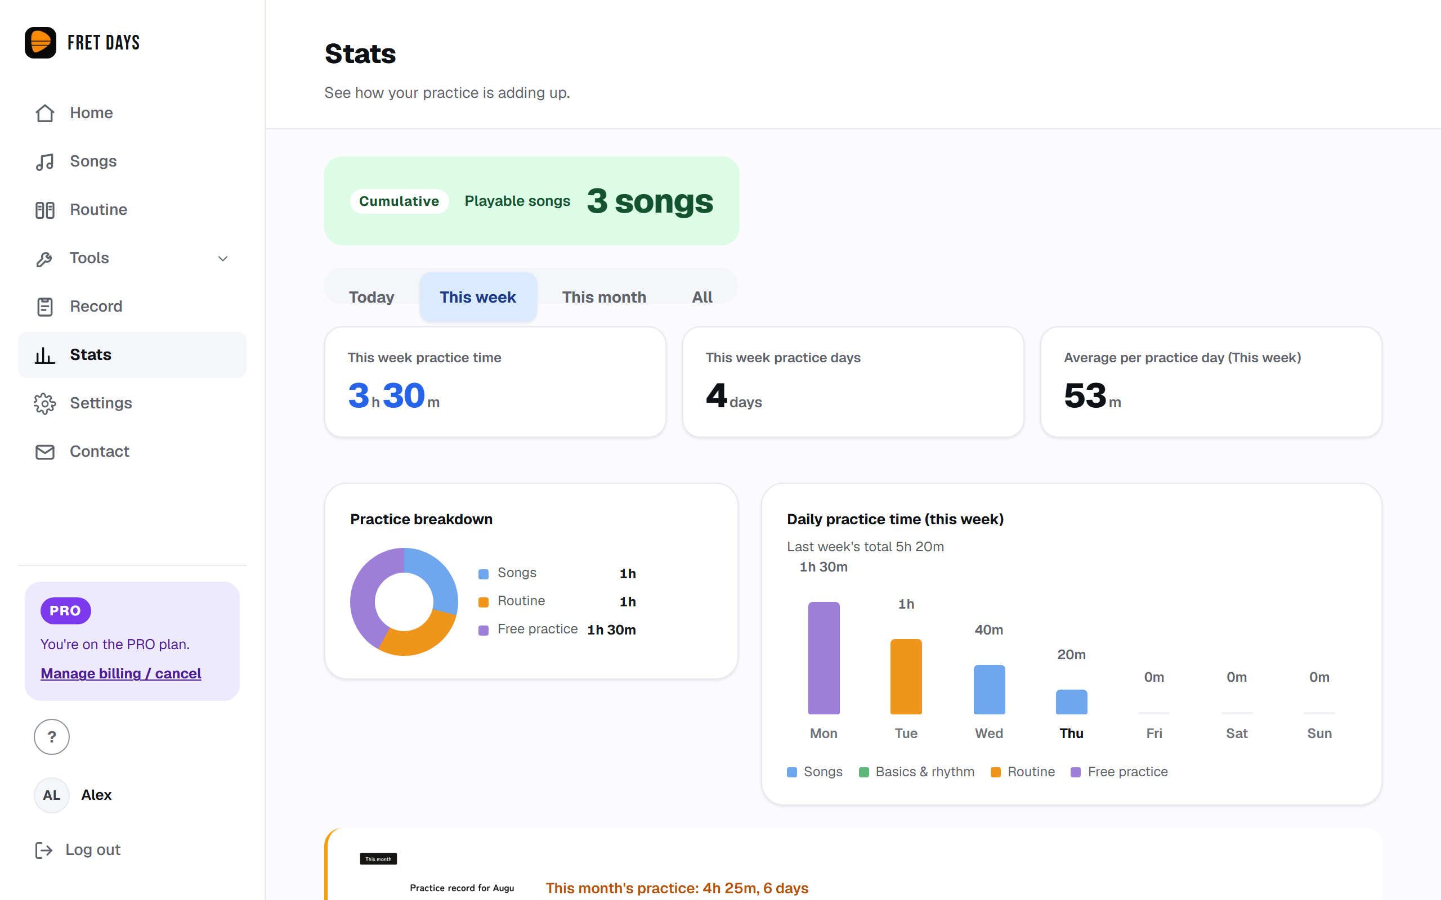The image size is (1441, 900).
Task: Click 'You're on the PRO plan.' text
Action: [x=115, y=644]
